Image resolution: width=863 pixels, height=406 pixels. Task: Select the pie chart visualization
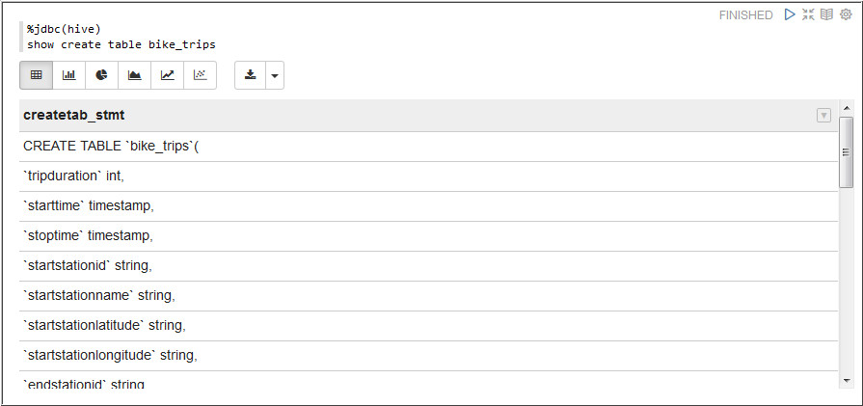(x=102, y=75)
